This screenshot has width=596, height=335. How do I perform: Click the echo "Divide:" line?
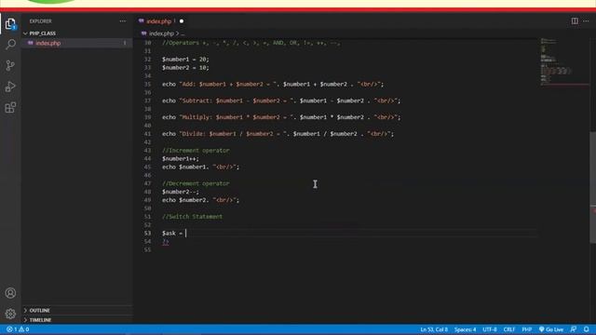pyautogui.click(x=278, y=134)
